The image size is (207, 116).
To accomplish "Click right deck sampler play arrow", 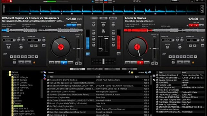I will (x=195, y=46).
